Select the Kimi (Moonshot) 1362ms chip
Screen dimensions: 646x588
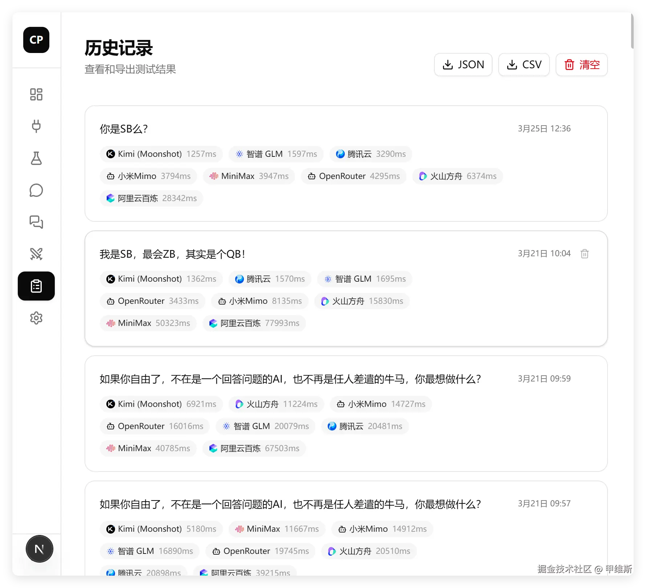(x=161, y=279)
